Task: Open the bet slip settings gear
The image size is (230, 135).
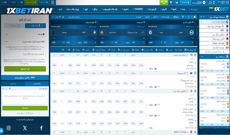Action: click(x=10, y=89)
